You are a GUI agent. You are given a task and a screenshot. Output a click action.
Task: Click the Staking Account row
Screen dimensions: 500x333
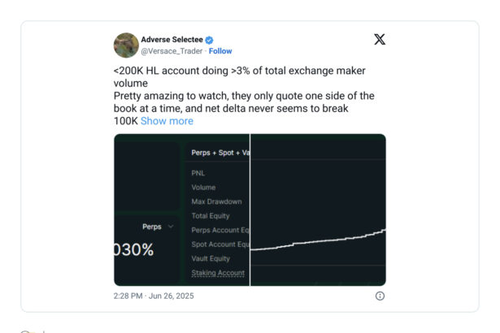click(x=217, y=273)
